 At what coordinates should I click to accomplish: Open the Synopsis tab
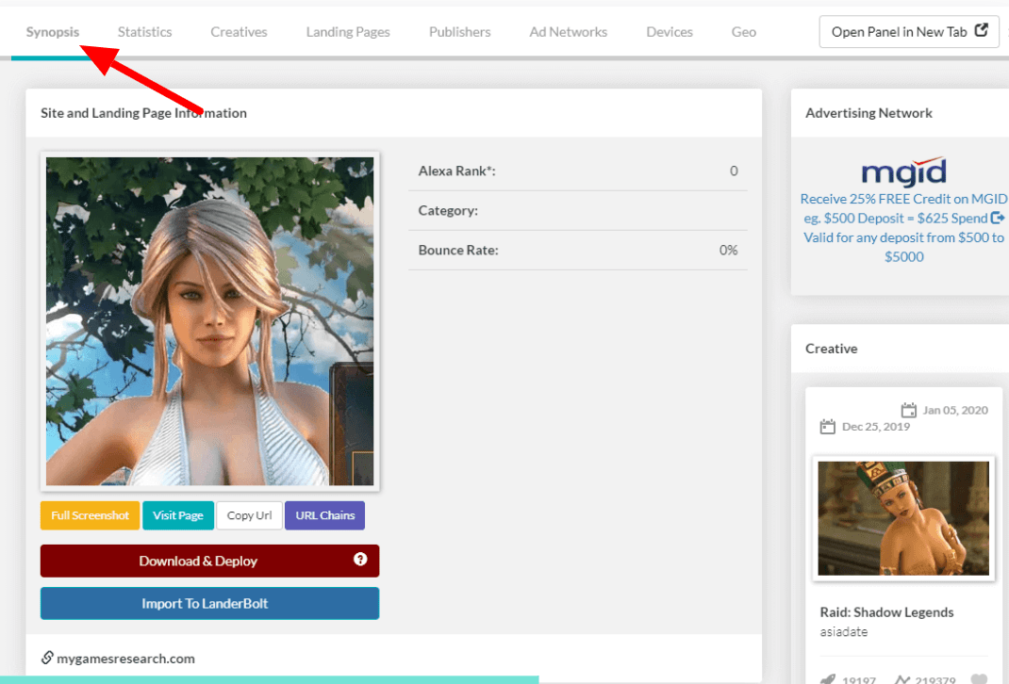click(53, 32)
